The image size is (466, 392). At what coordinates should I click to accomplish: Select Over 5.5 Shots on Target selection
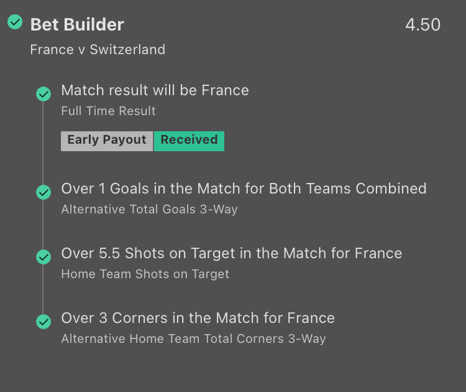(x=231, y=253)
